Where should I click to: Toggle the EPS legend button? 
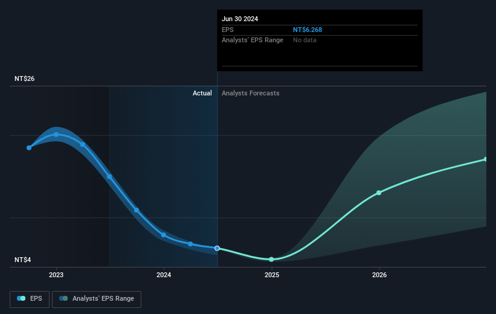[30, 299]
